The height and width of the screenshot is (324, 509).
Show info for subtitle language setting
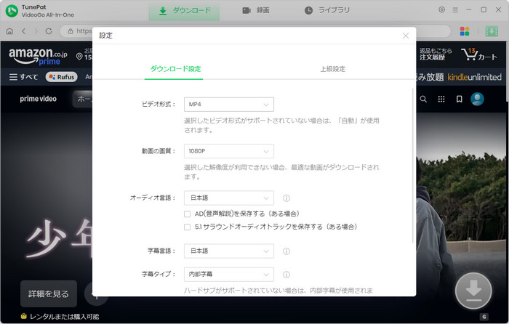click(x=286, y=251)
